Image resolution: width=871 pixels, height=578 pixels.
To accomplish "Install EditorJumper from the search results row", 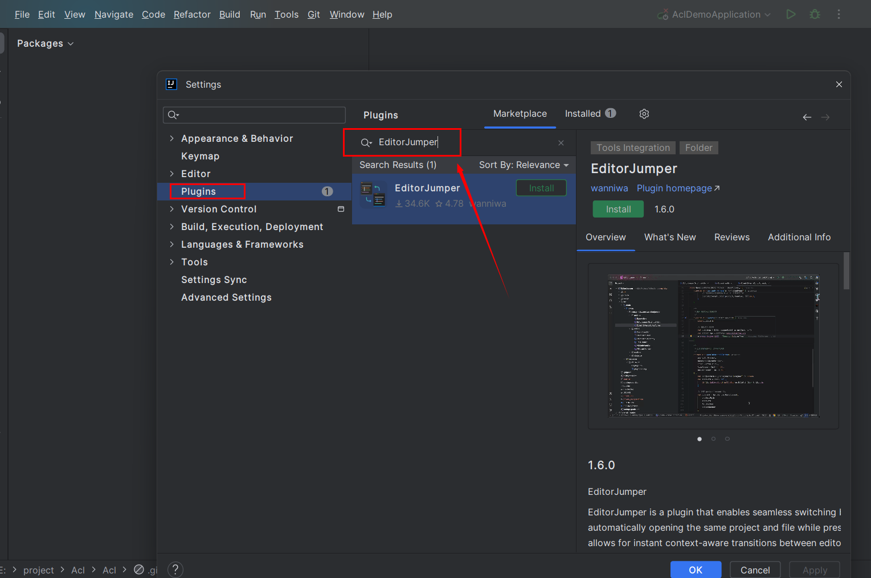I will [541, 188].
